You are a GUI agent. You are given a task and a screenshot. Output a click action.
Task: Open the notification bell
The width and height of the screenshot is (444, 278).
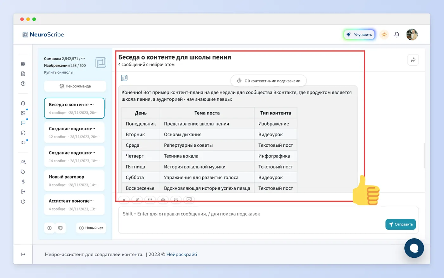397,35
